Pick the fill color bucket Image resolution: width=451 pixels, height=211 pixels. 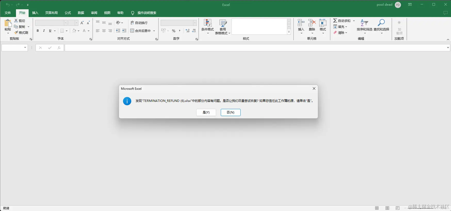pyautogui.click(x=74, y=31)
